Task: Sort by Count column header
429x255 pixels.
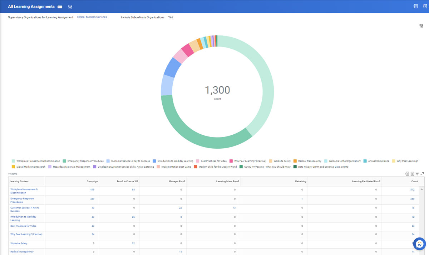Action: (x=400, y=181)
